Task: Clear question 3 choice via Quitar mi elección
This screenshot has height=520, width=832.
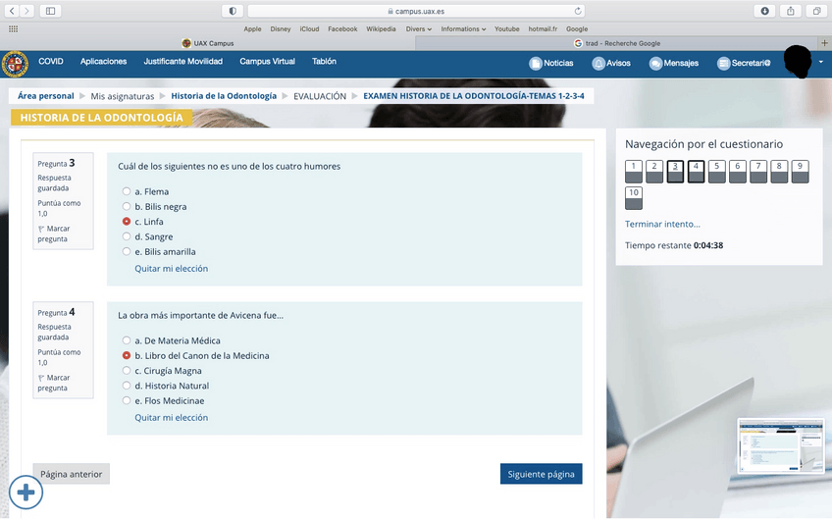Action: (172, 269)
